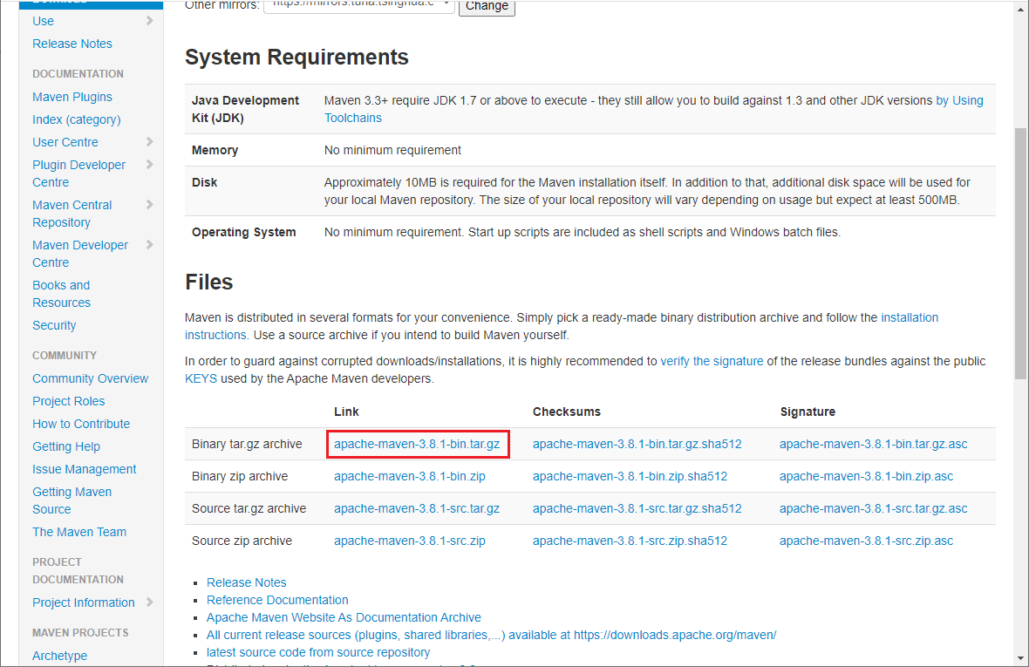The width and height of the screenshot is (1029, 667).
Task: Click 'verify the signature' link
Action: point(712,361)
